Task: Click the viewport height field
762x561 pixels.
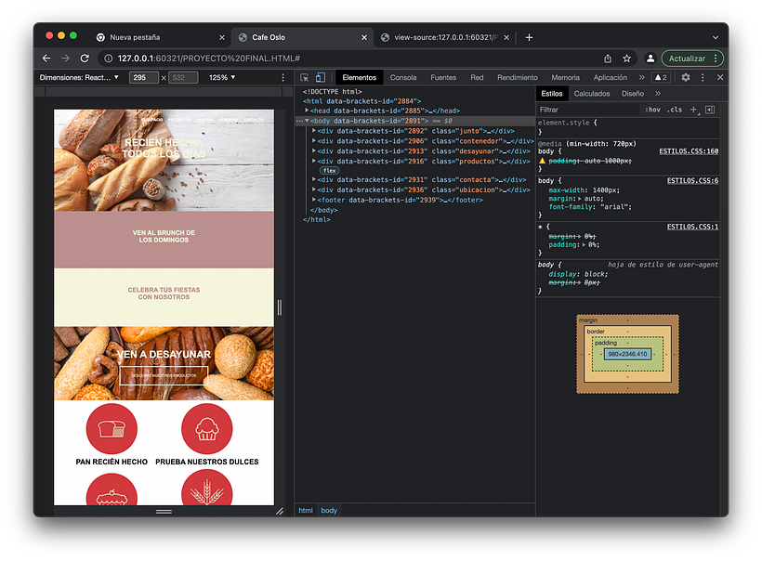Action: (x=183, y=77)
